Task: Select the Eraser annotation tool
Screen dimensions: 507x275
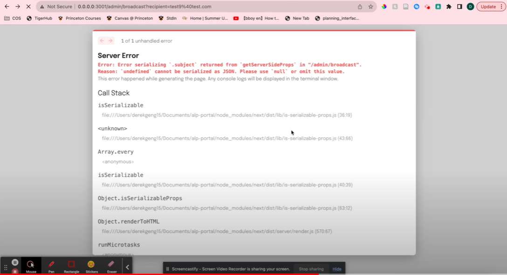Action: click(112, 266)
